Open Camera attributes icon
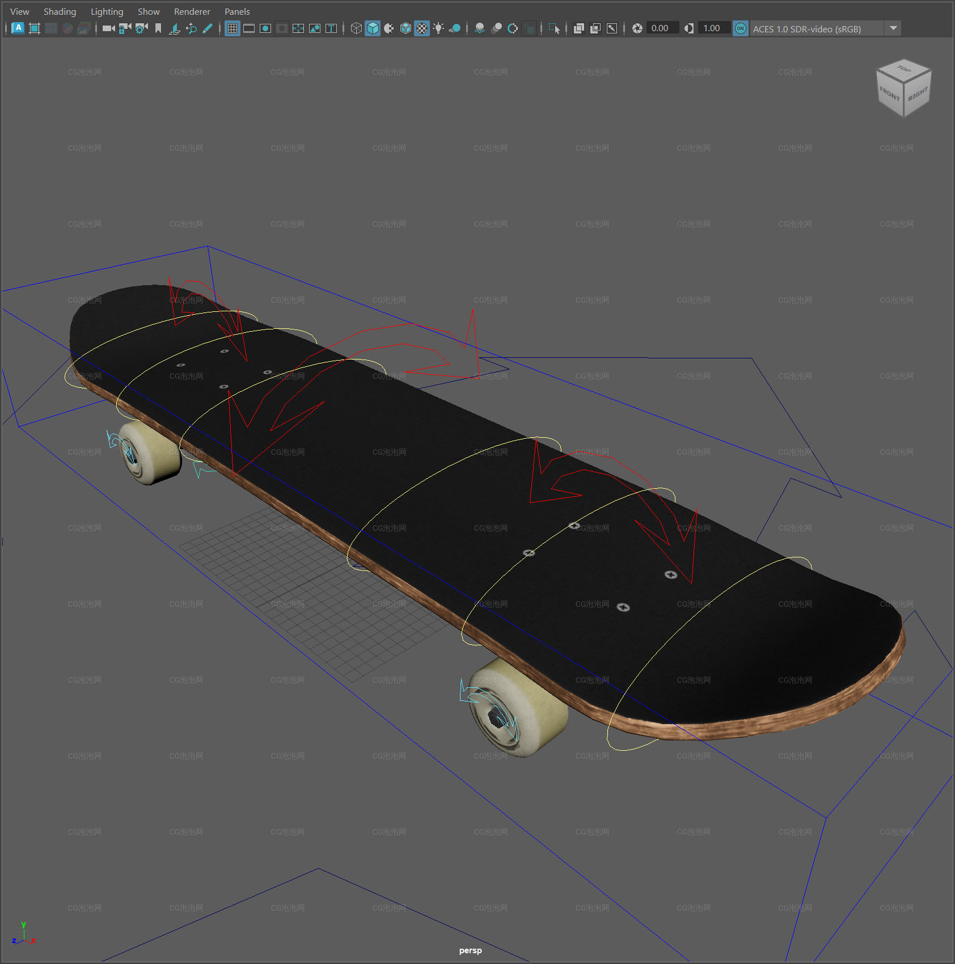The width and height of the screenshot is (955, 964). (141, 28)
